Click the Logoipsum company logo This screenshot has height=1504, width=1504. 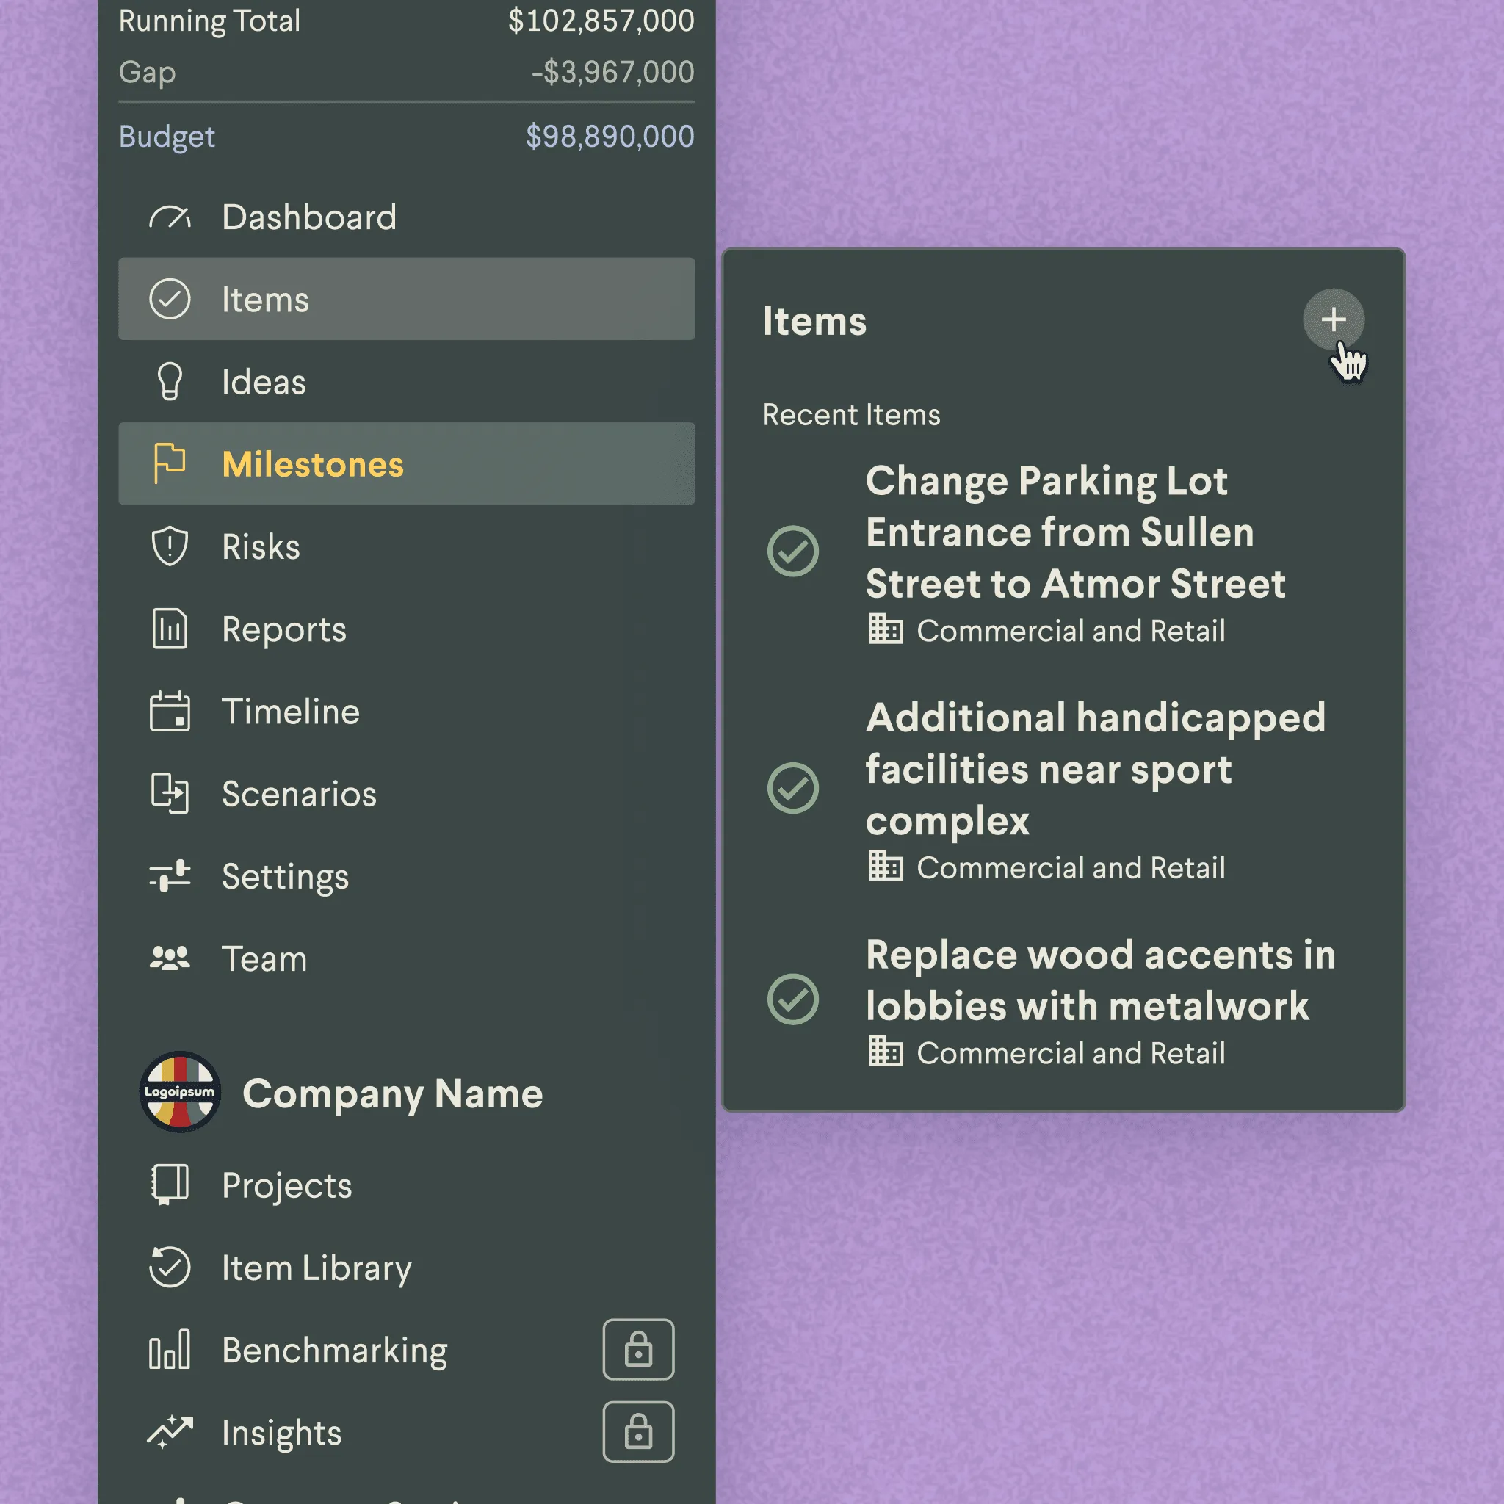[179, 1093]
